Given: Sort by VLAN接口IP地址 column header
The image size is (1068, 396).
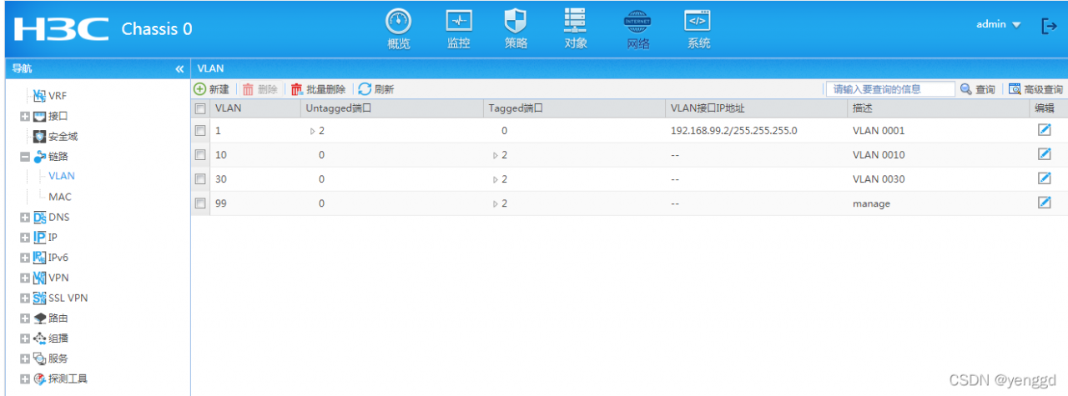Looking at the screenshot, I should [756, 108].
